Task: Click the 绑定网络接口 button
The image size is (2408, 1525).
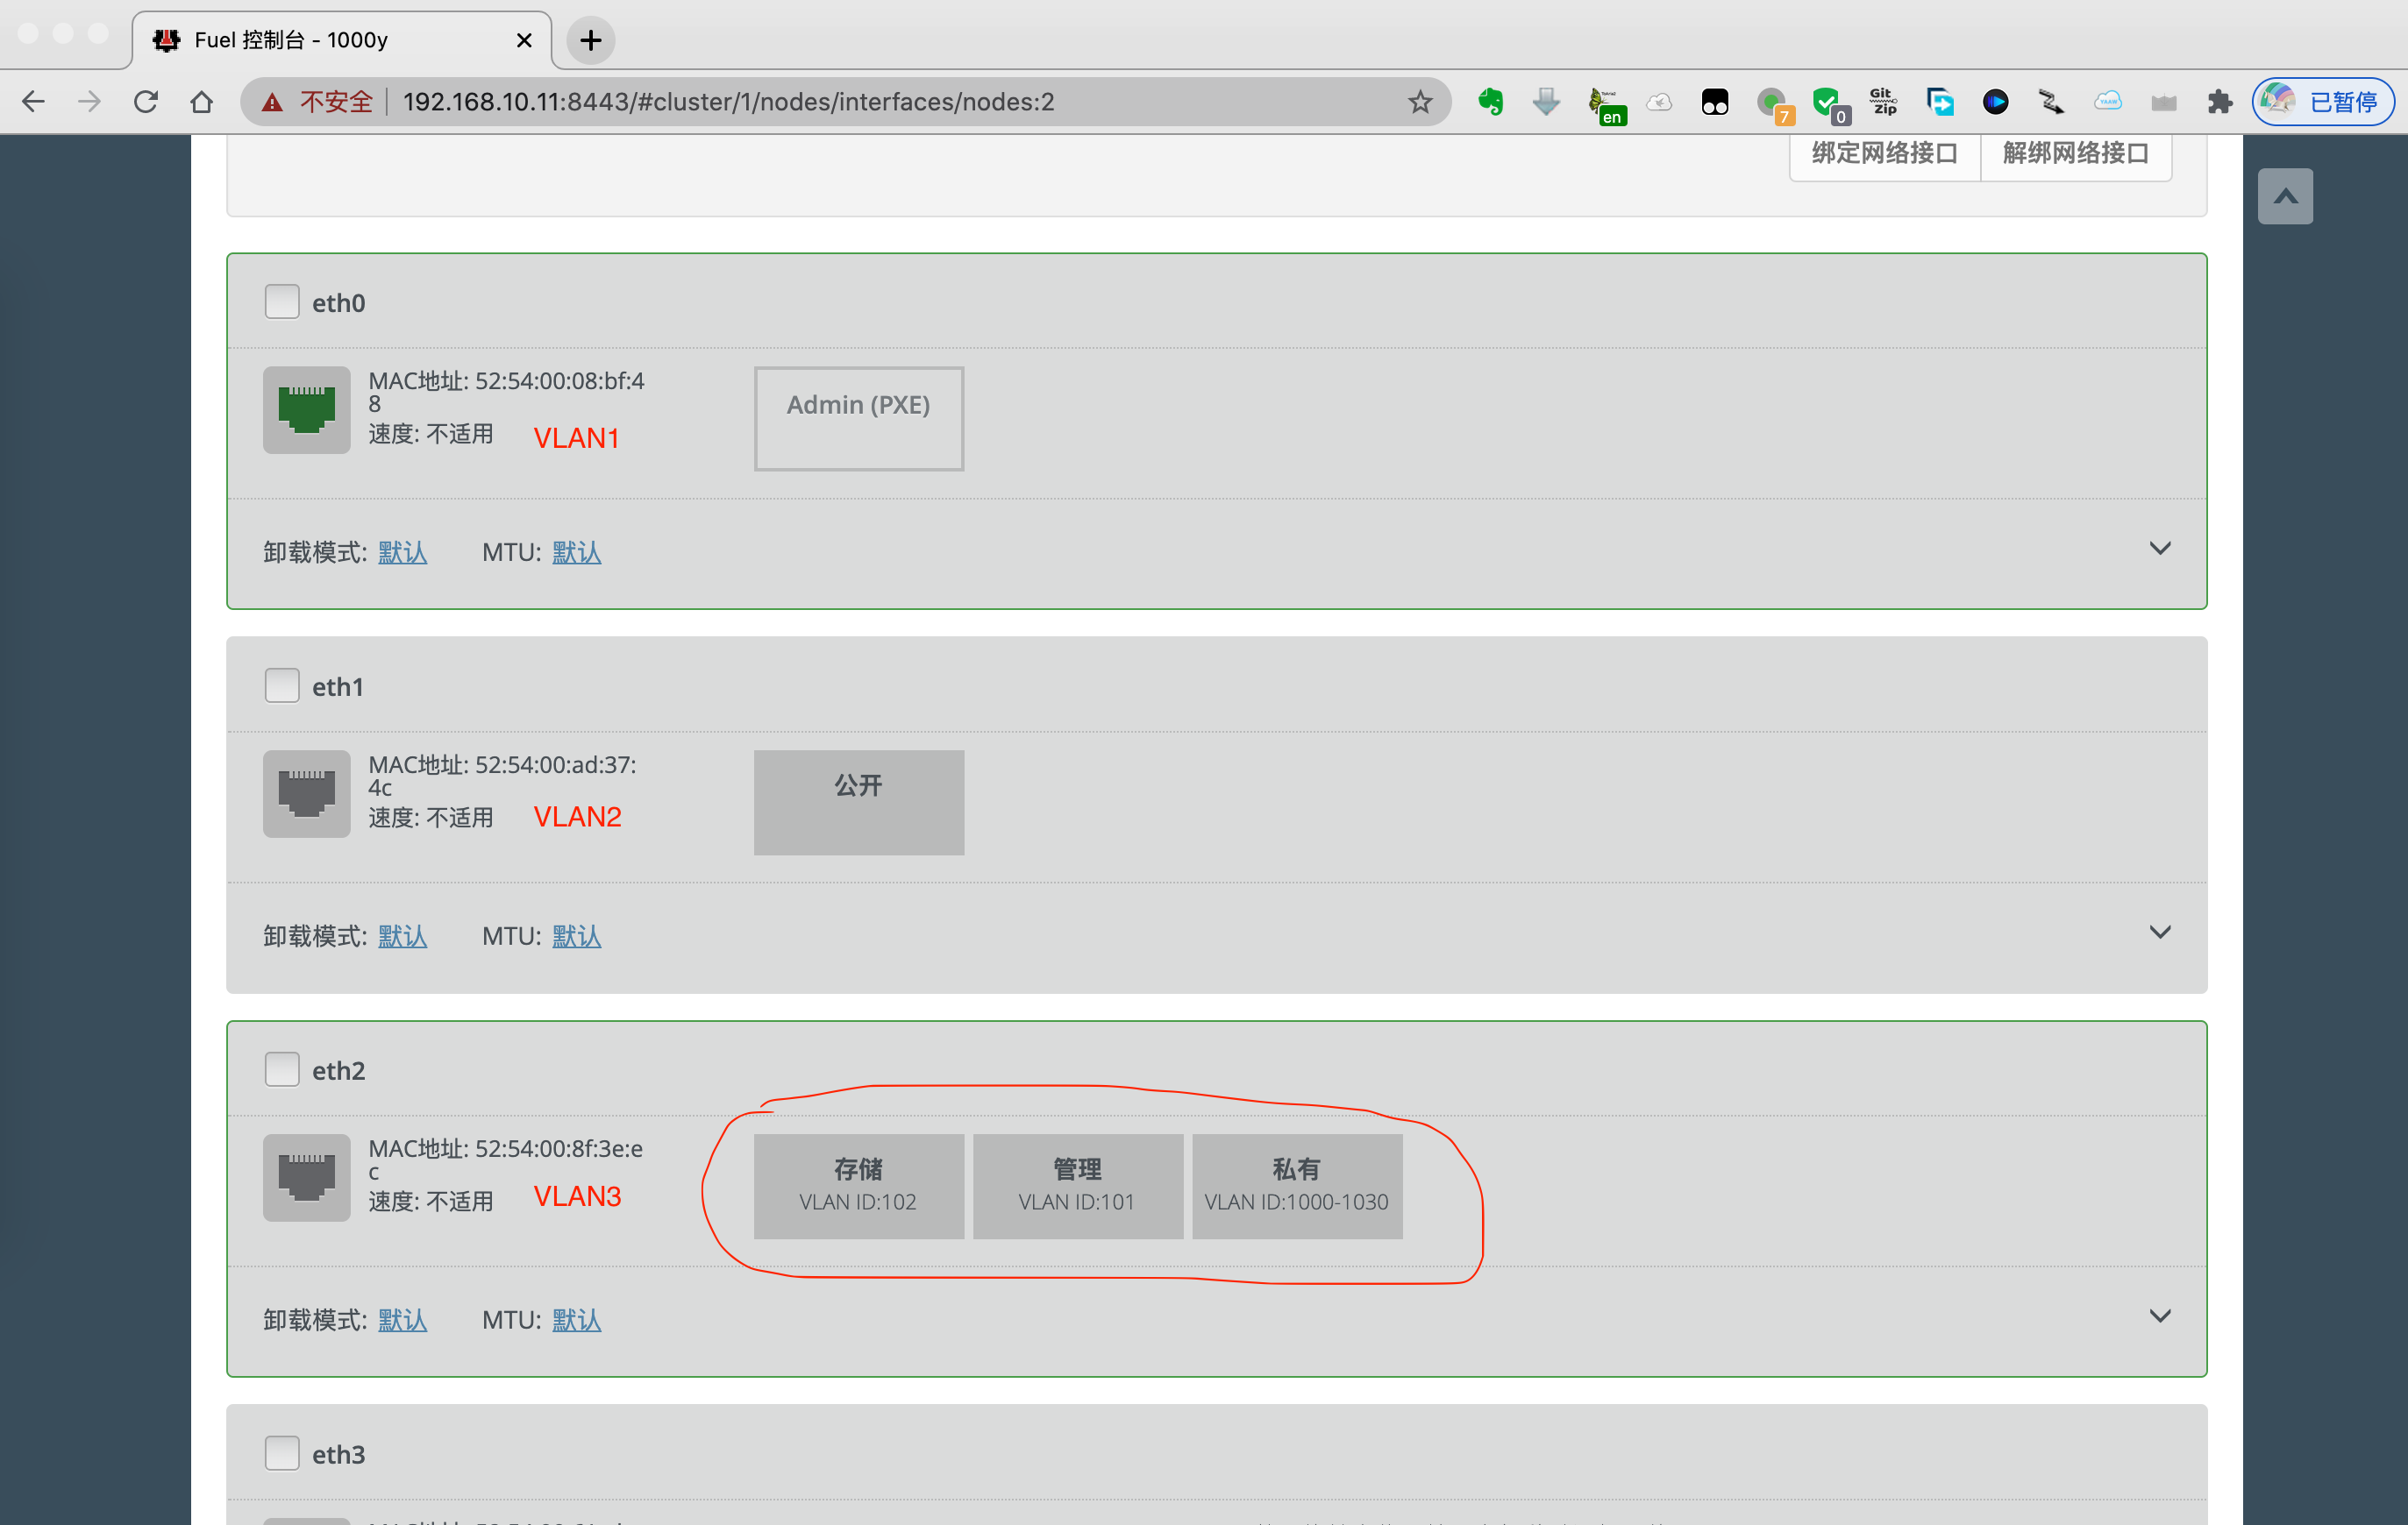Action: tap(1885, 154)
